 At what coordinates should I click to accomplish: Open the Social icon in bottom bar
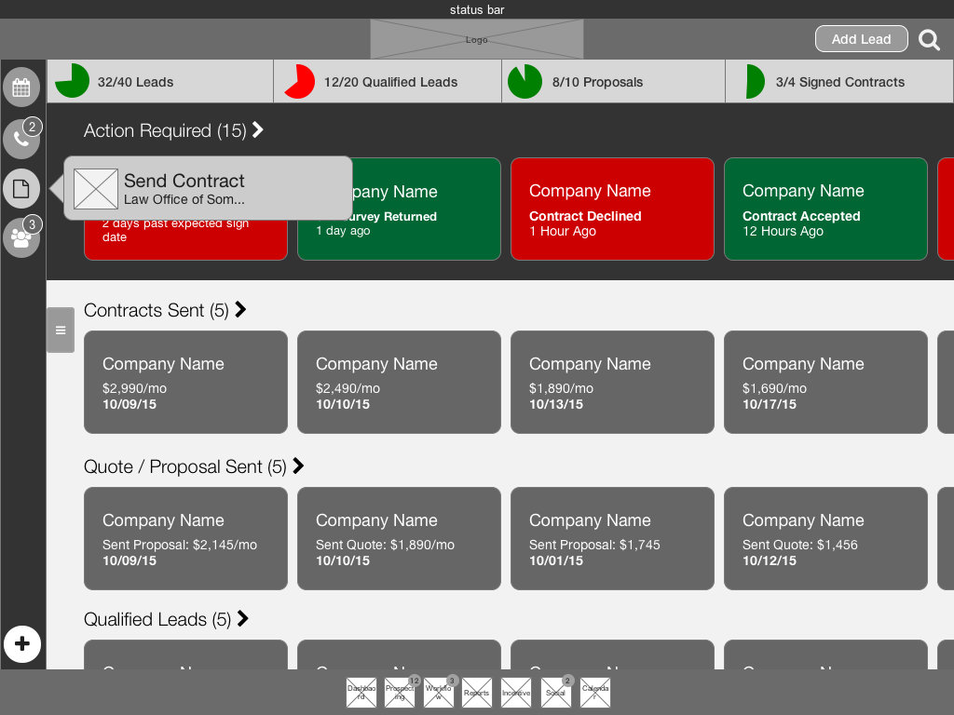[x=555, y=693]
